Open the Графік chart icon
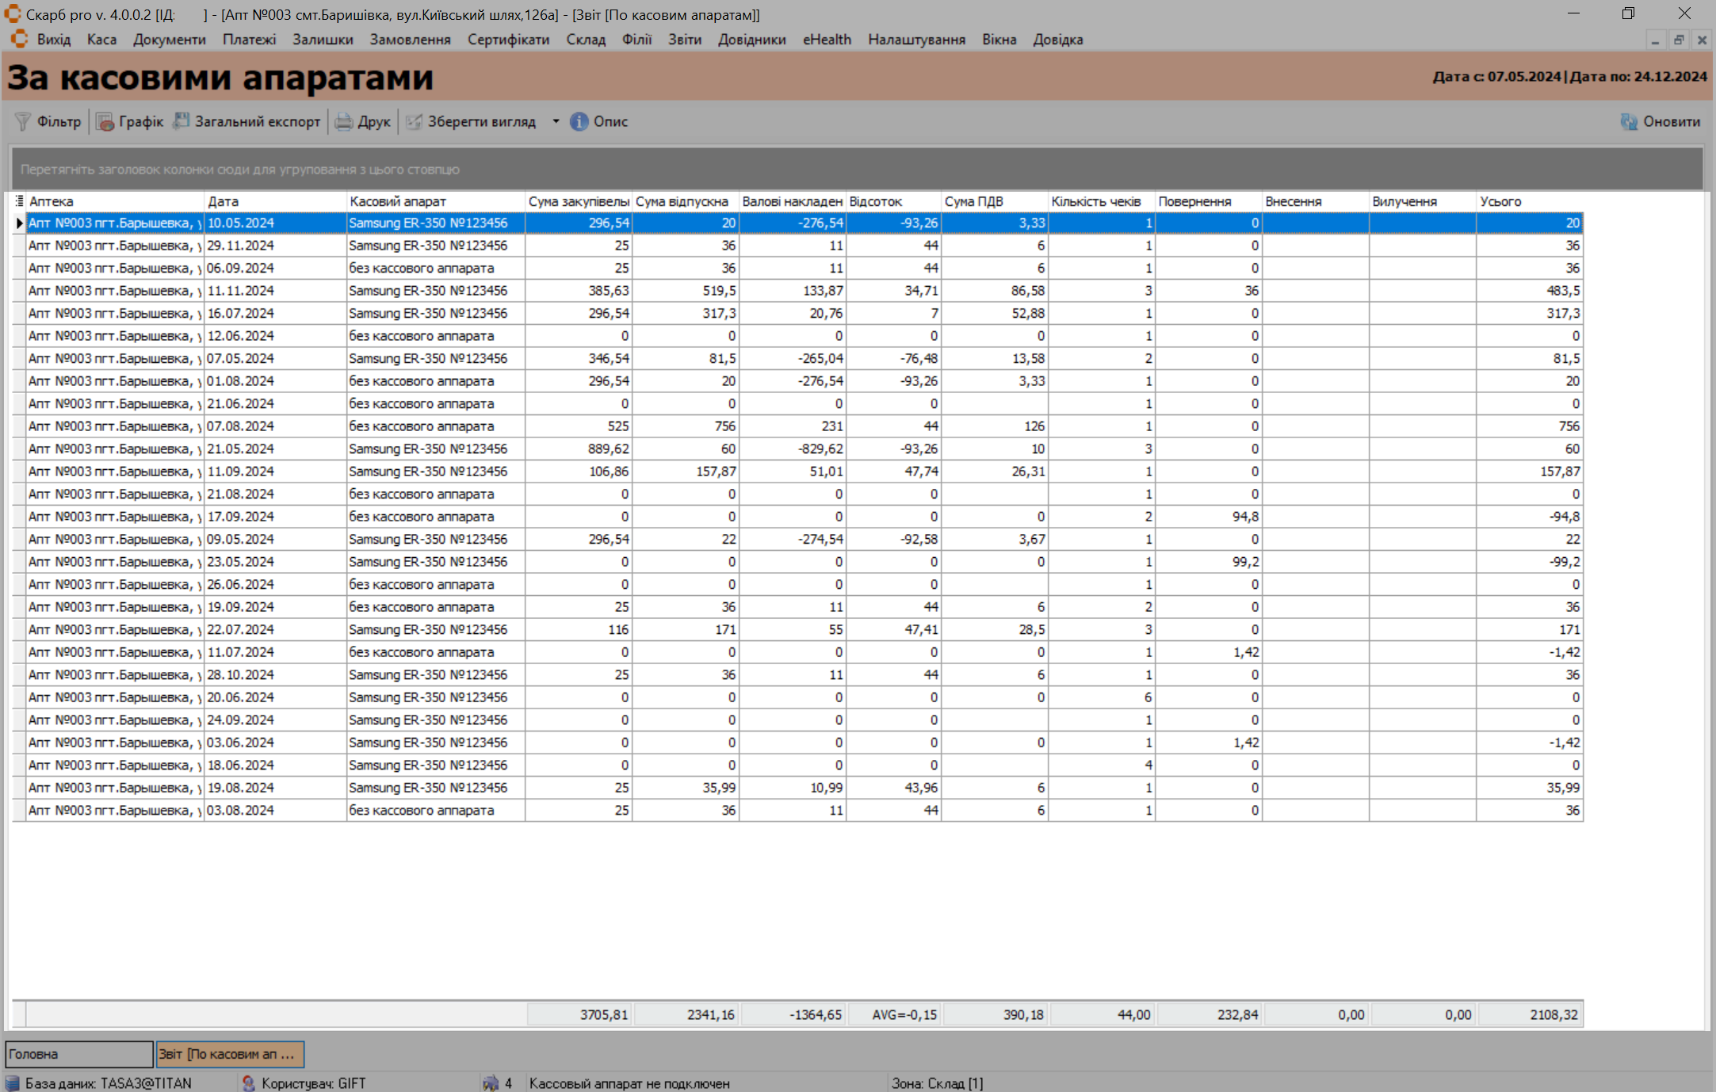This screenshot has height=1092, width=1716. [x=105, y=121]
